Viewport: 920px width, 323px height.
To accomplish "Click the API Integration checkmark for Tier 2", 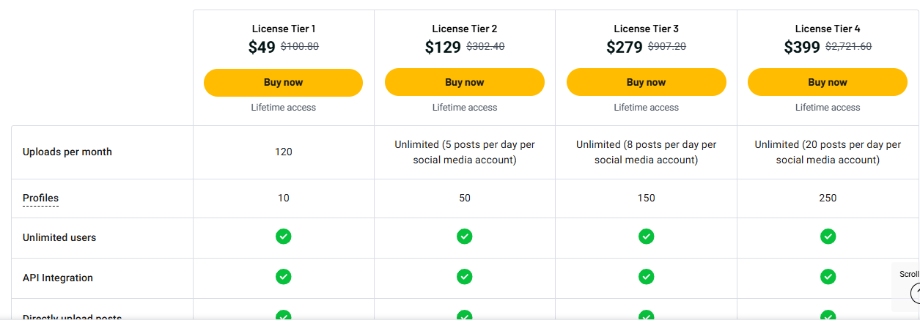I will 464,277.
